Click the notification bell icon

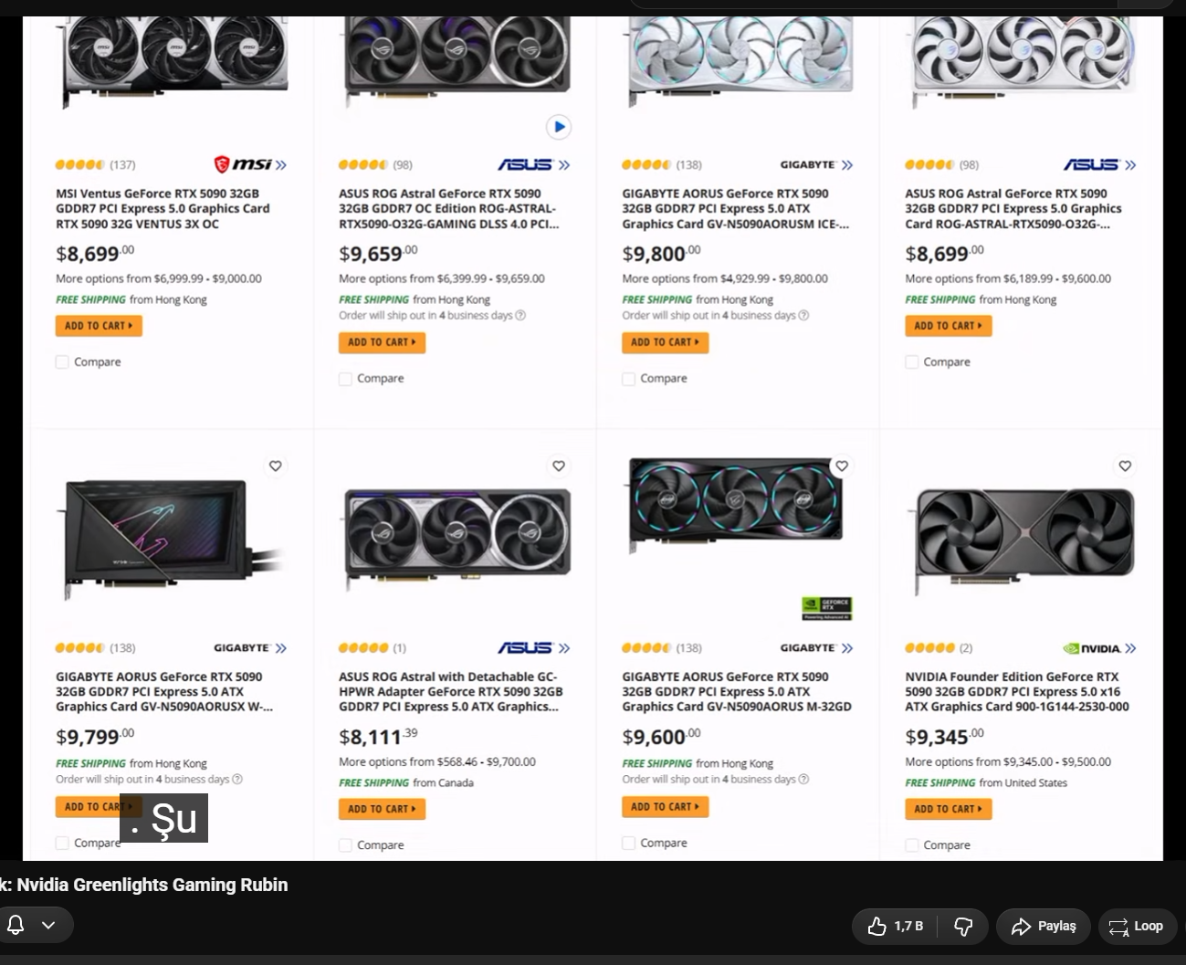[x=16, y=925]
